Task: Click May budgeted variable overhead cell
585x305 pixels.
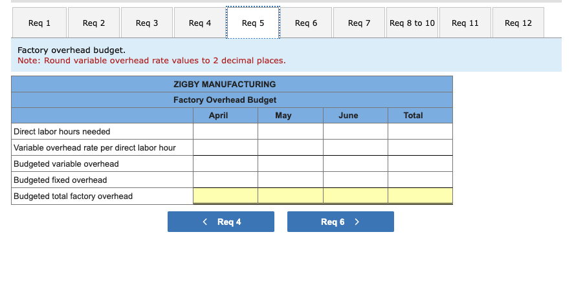Action: 291,164
